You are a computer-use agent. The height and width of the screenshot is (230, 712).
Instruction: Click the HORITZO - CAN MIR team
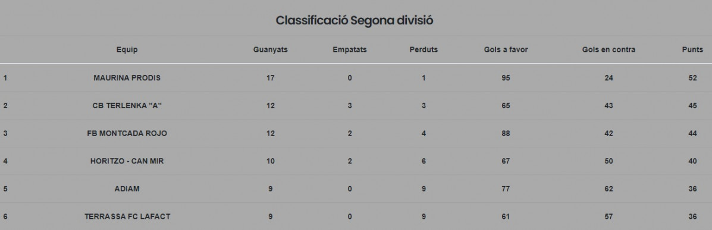click(127, 161)
